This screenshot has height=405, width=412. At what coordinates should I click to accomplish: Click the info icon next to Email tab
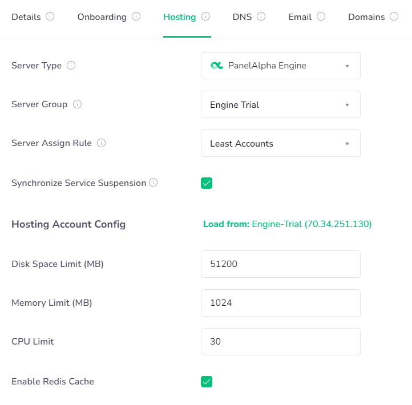coord(321,17)
